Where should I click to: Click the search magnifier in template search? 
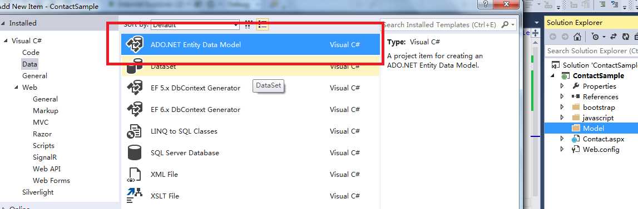pyautogui.click(x=505, y=25)
